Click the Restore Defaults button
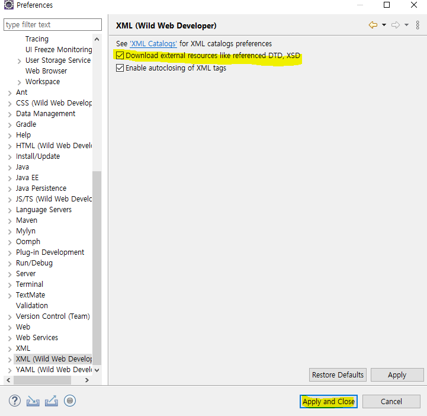The height and width of the screenshot is (416, 427). (338, 375)
